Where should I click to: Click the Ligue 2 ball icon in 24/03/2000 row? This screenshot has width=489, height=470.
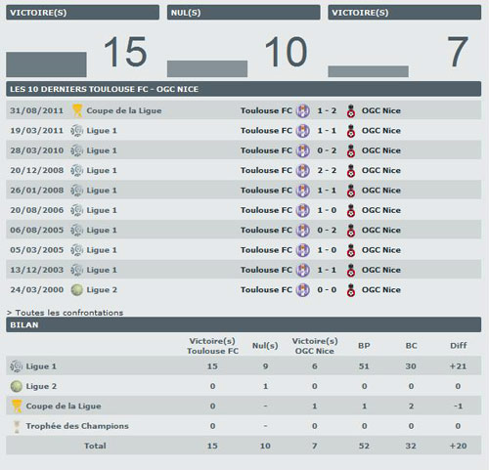click(x=77, y=290)
